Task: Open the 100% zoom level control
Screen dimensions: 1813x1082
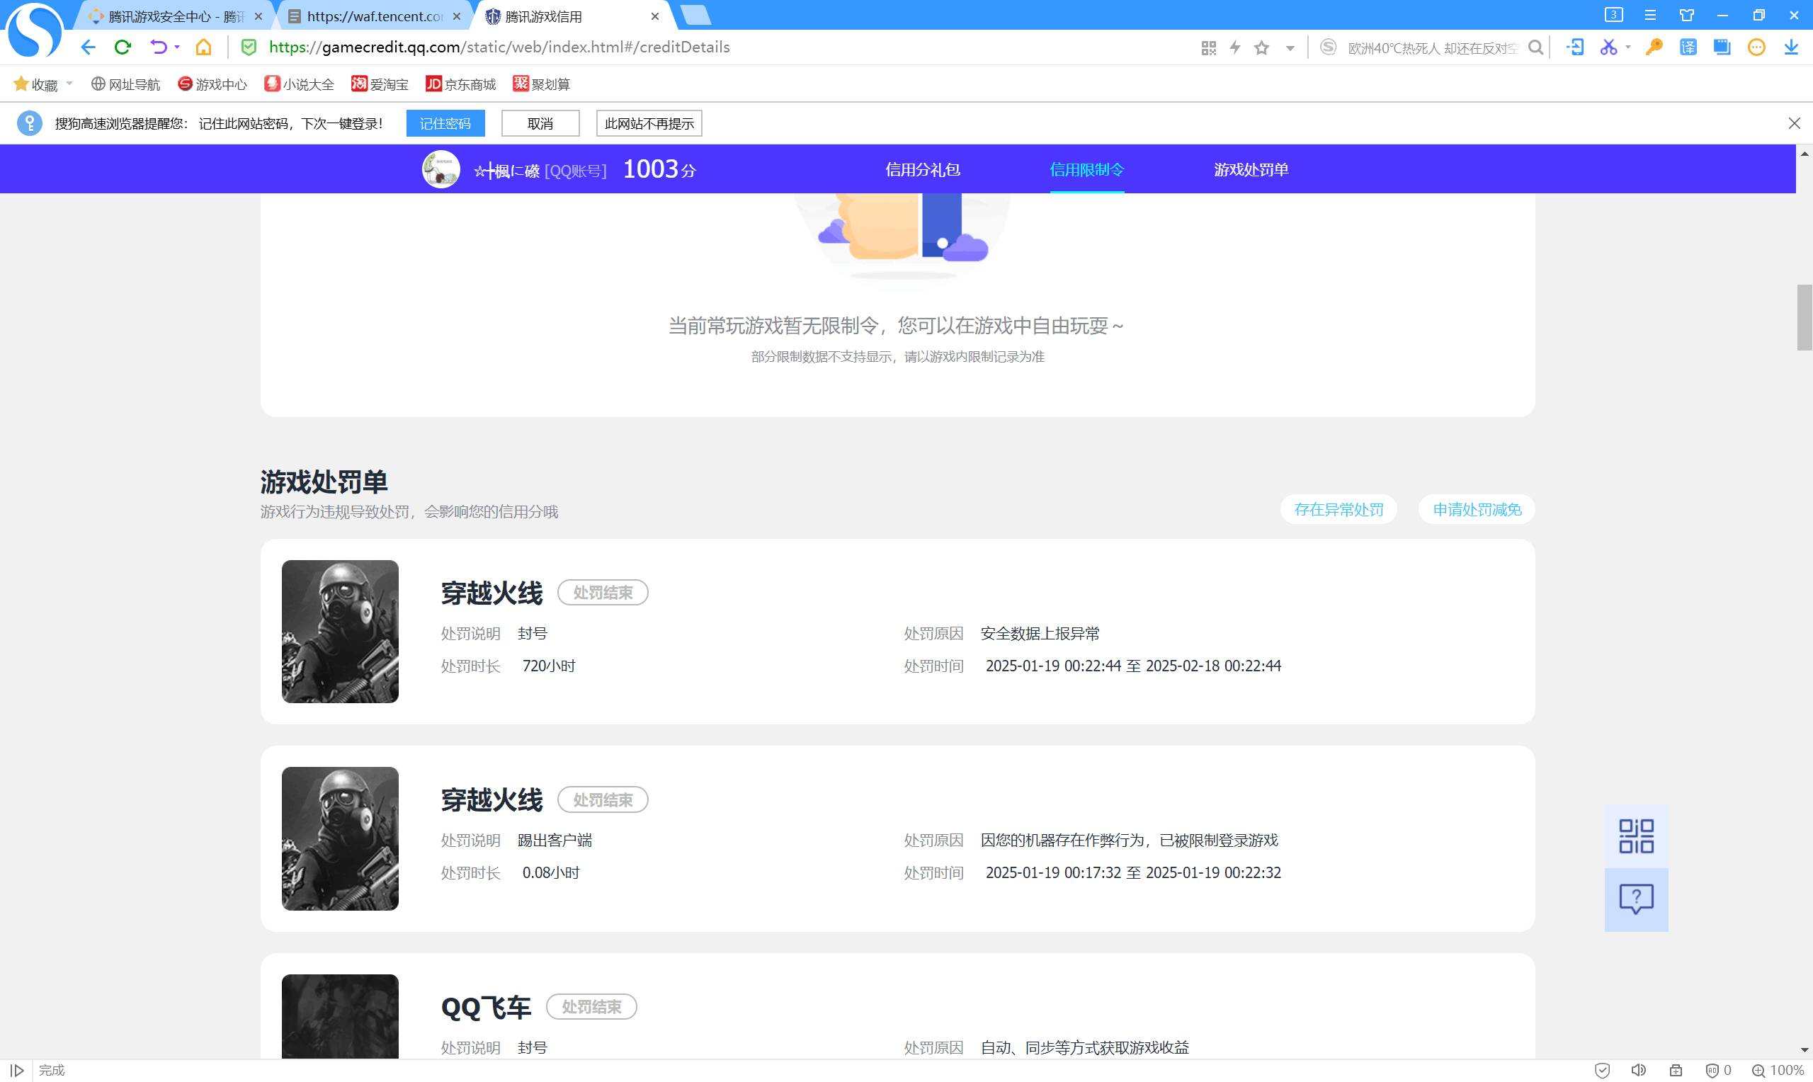Action: click(1778, 1071)
